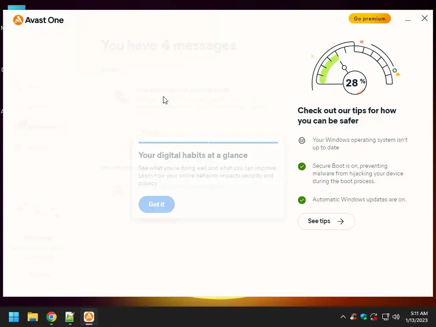
Task: Select 'Secure Boot is on' tip text
Action: [358, 174]
